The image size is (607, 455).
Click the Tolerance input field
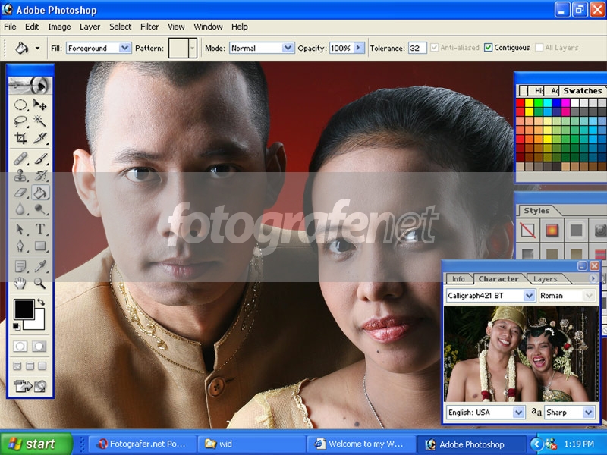[417, 48]
